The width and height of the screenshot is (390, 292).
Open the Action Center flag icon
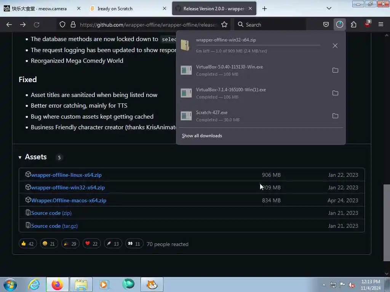342,285
